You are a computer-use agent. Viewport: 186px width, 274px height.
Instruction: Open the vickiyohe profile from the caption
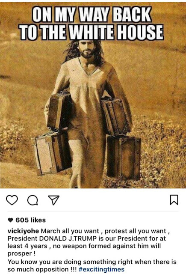23,231
